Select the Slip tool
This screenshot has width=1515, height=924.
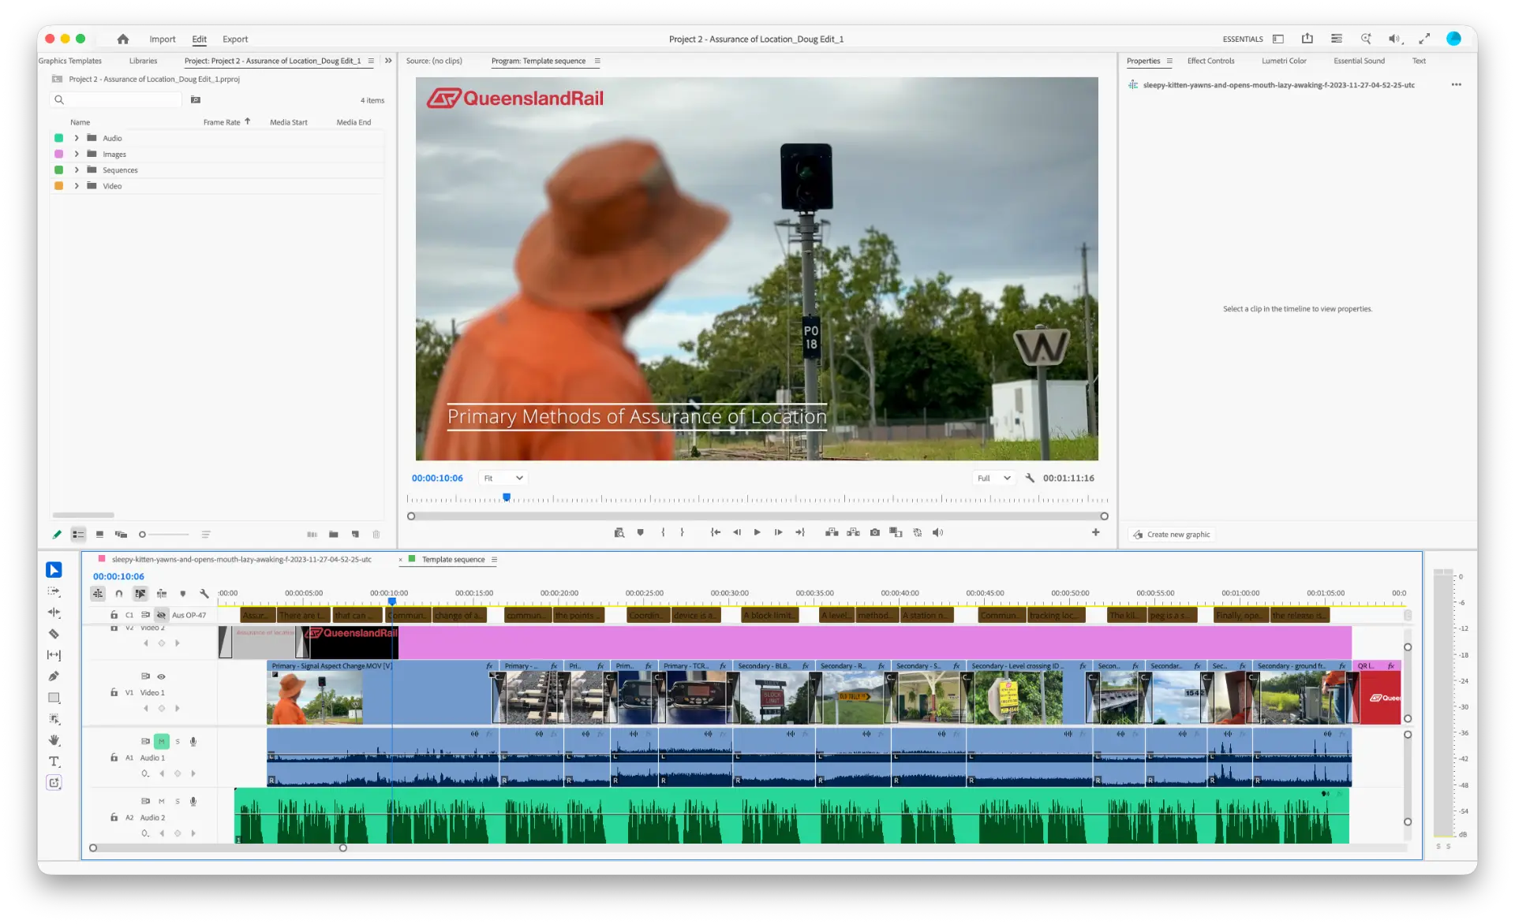(x=54, y=655)
